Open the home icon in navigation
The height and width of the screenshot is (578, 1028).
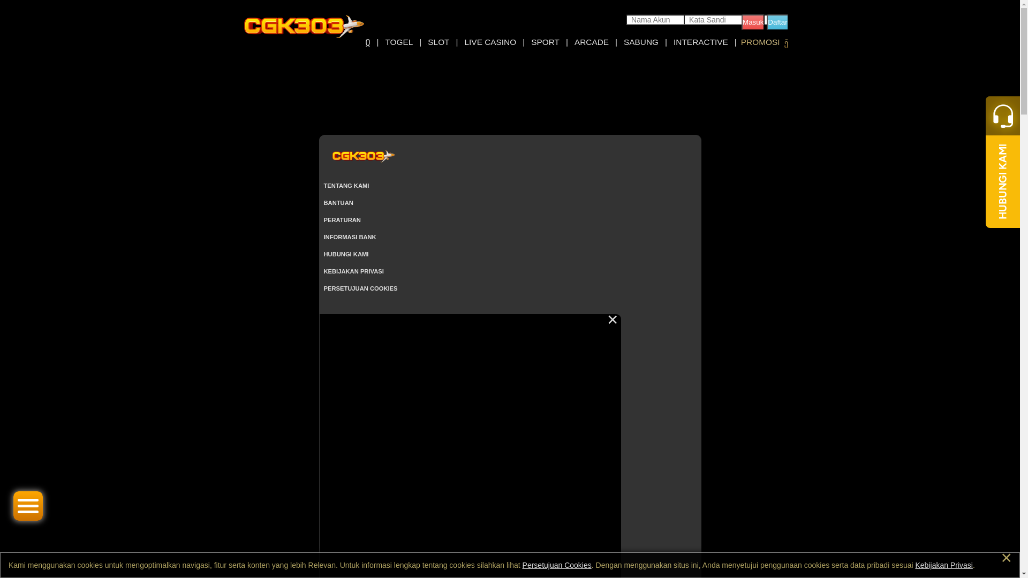click(x=368, y=42)
